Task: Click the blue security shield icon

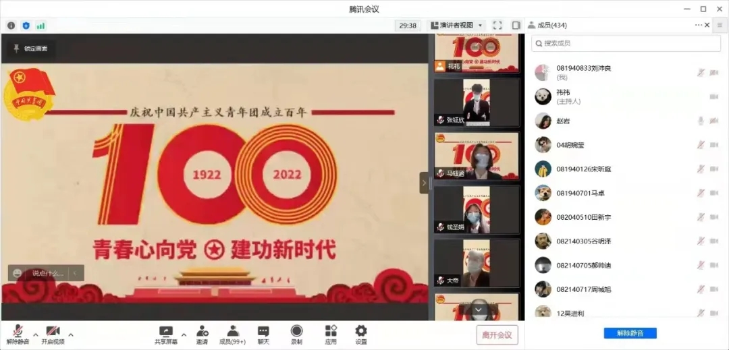Action: pos(26,26)
